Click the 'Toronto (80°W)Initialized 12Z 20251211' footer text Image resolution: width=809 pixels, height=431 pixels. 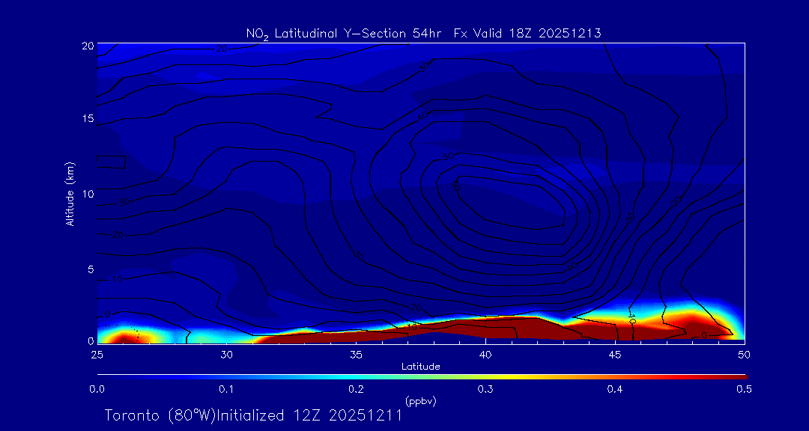(253, 415)
